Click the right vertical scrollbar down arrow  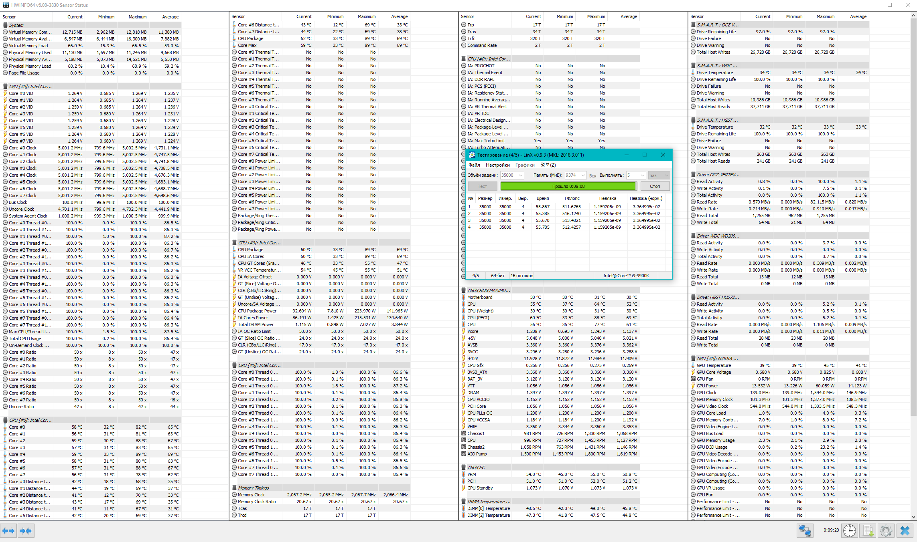(x=913, y=517)
